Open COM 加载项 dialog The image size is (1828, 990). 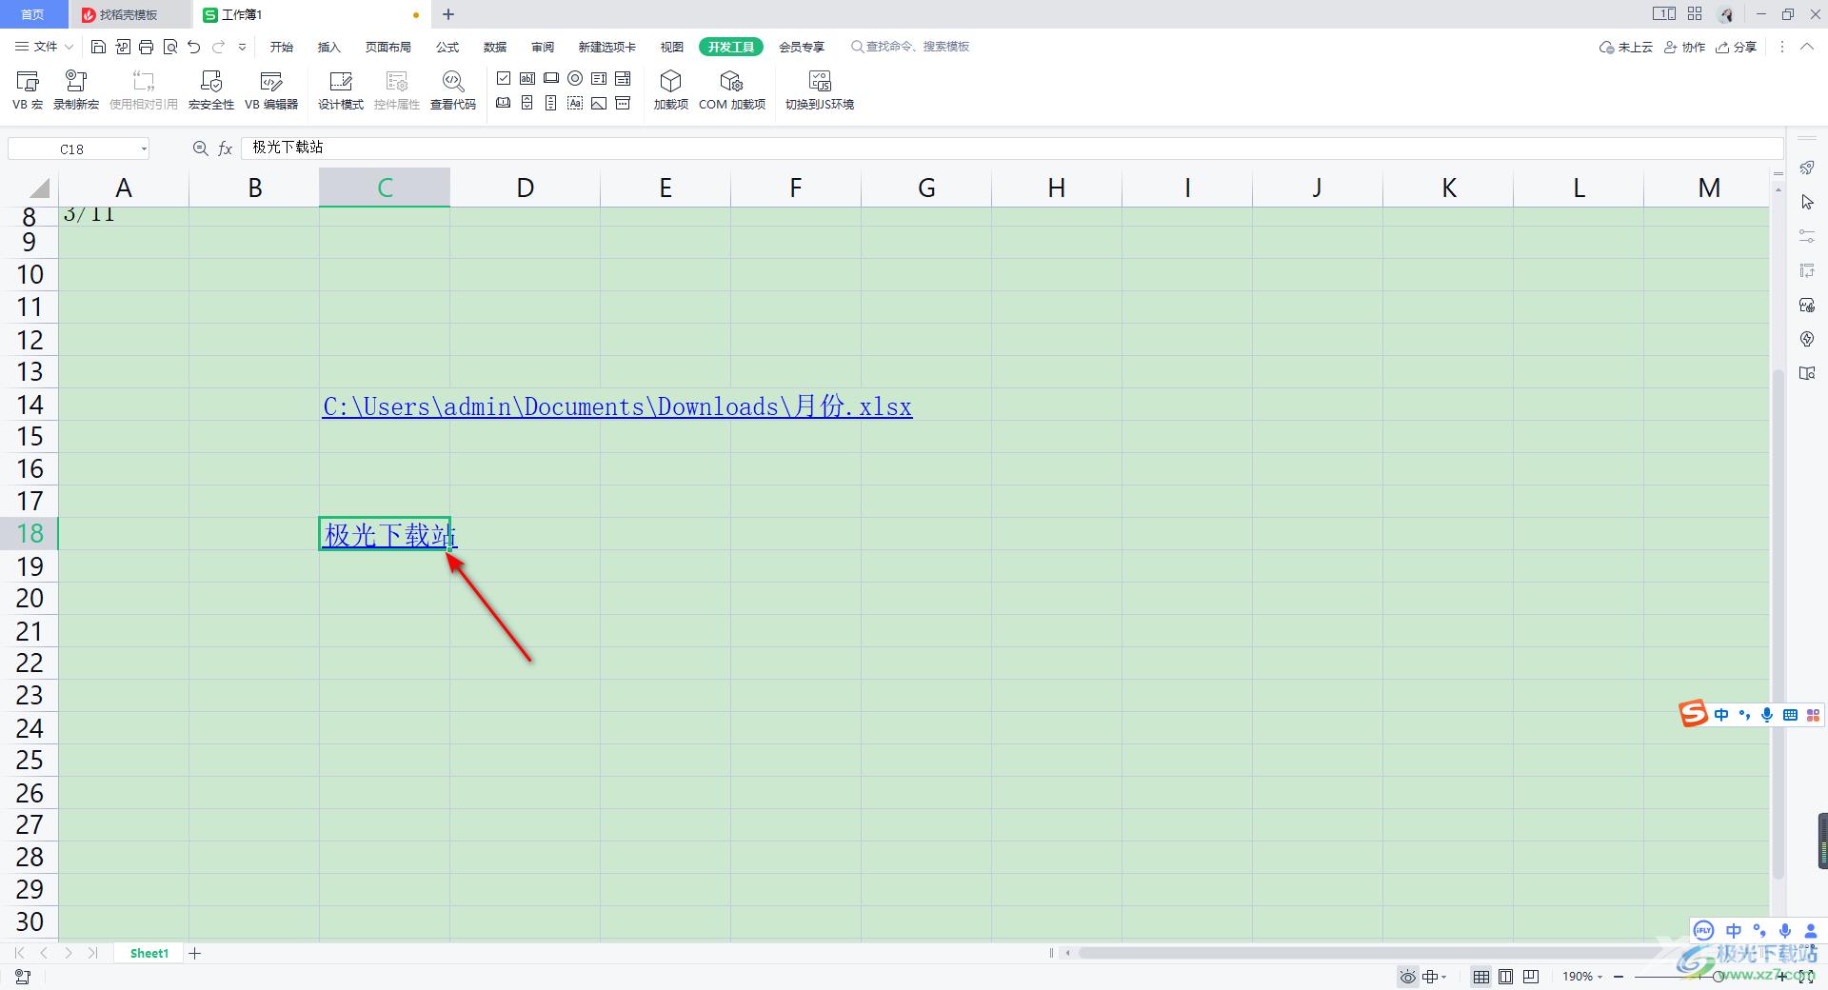click(732, 90)
